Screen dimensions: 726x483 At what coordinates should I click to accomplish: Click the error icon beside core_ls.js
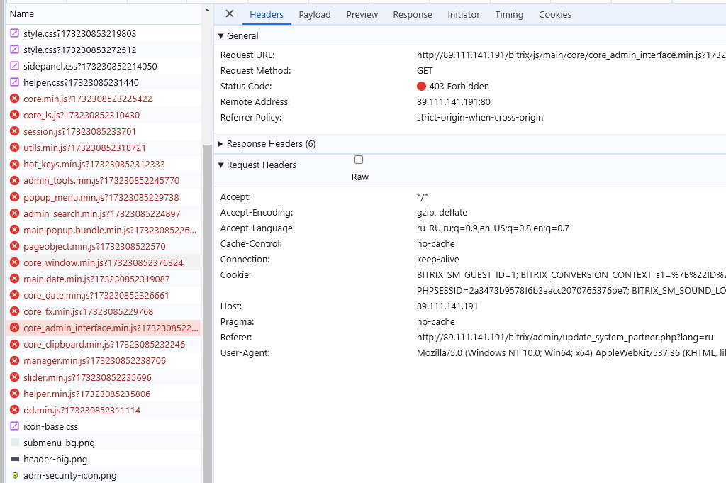pyautogui.click(x=15, y=115)
